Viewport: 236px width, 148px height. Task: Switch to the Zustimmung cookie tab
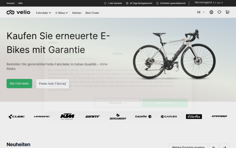pos(69,54)
